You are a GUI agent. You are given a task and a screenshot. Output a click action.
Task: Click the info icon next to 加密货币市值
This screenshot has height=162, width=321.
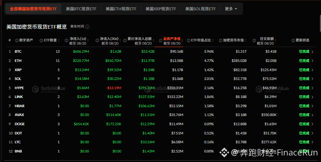click(220, 40)
